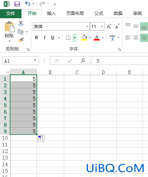
Task: Apply yellow fill color
Action: pyautogui.click(x=84, y=38)
